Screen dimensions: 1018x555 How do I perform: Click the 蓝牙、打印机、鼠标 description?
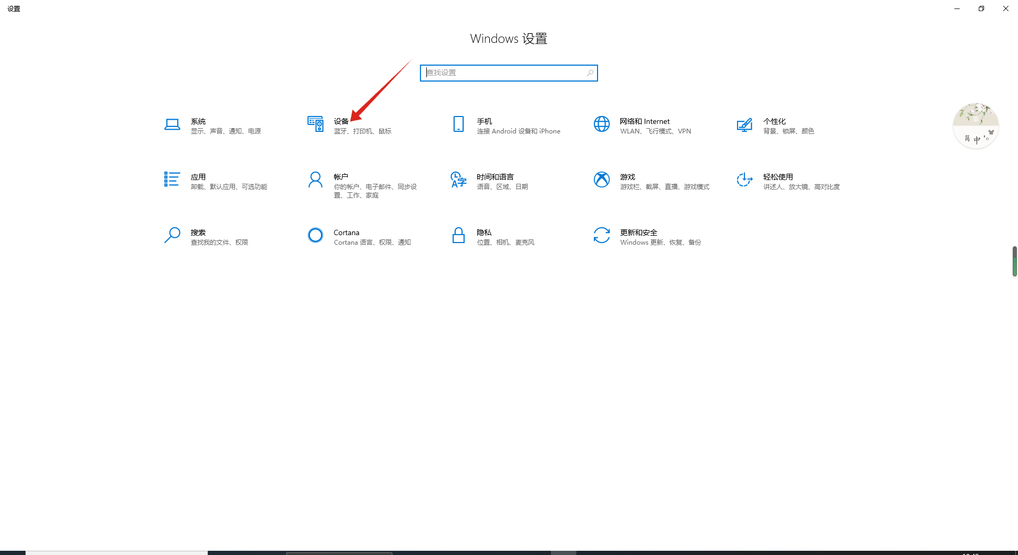click(x=363, y=131)
